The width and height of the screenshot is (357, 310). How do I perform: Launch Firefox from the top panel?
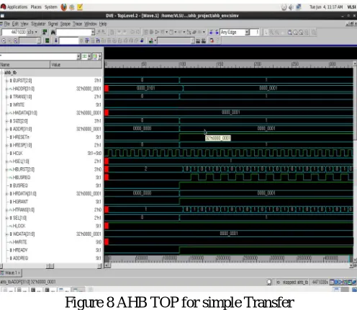[x=64, y=7]
